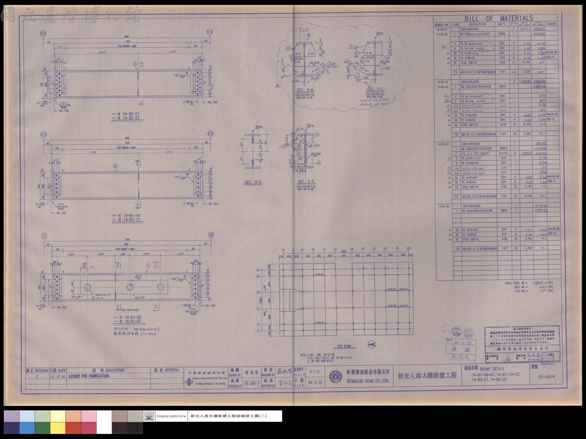Click the total steel weight value 7963.17

[x=540, y=283]
